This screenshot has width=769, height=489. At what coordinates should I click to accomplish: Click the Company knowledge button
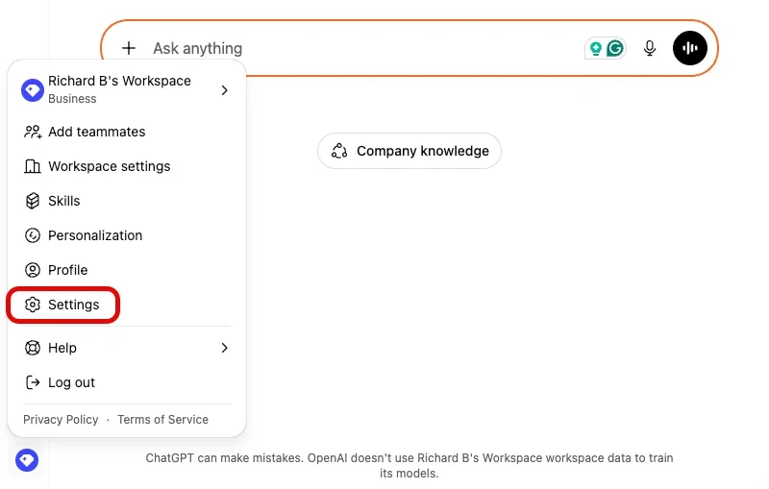tap(409, 151)
